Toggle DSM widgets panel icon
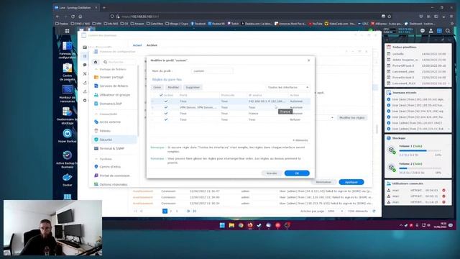The width and height of the screenshot is (460, 259). coord(439,31)
